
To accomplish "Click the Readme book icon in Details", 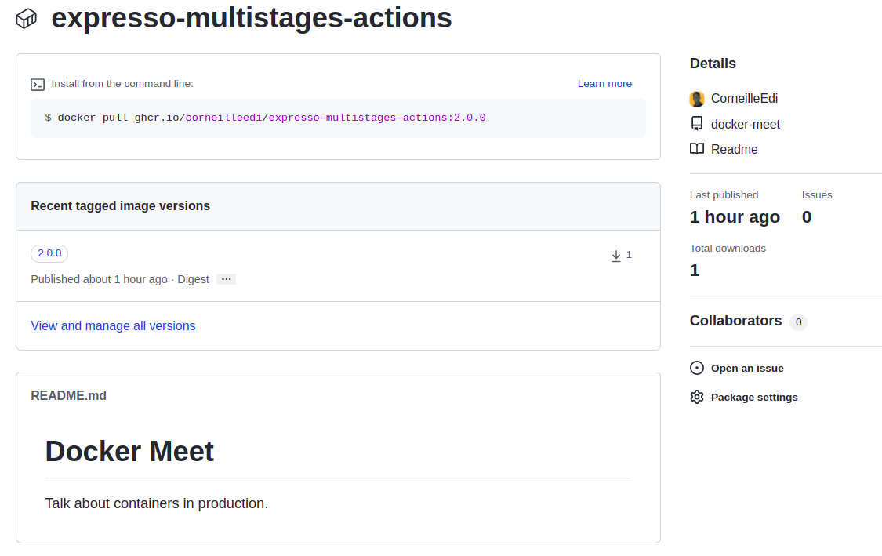I will point(697,149).
